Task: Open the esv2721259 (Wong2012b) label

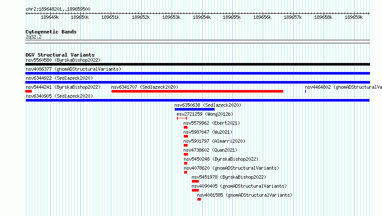Action: pos(205,114)
